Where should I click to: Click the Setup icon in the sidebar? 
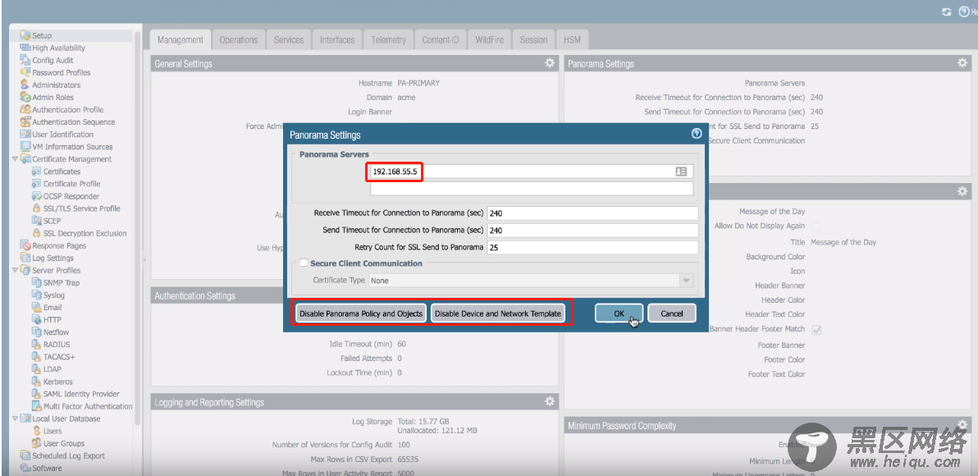pos(25,35)
